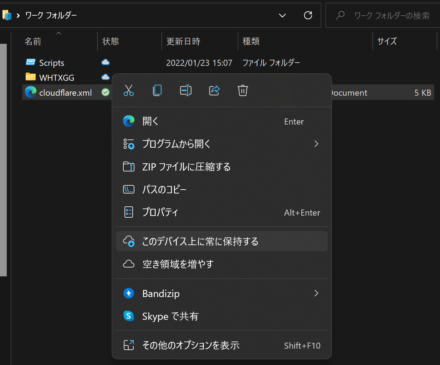Select パスのコピー menu entry

pos(222,189)
